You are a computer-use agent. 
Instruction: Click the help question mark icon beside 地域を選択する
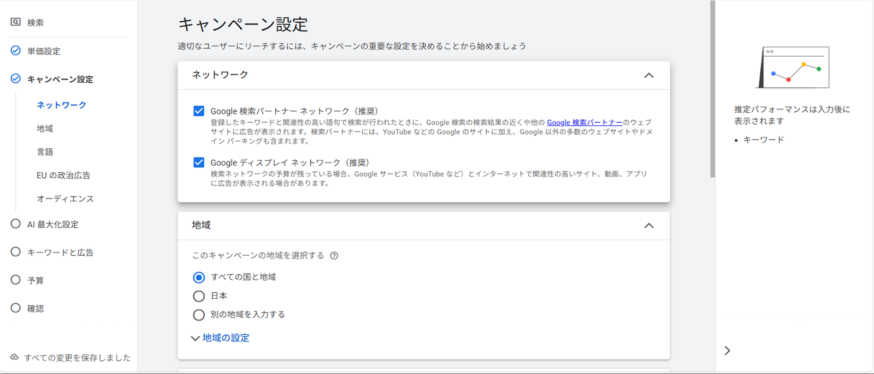tap(334, 256)
